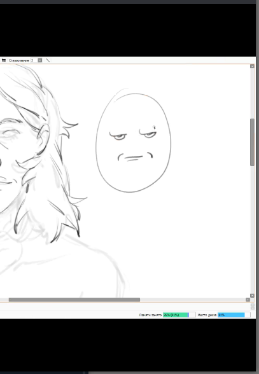The height and width of the screenshot is (374, 259).
Task: Click the blue disk space bar
Action: click(x=234, y=315)
